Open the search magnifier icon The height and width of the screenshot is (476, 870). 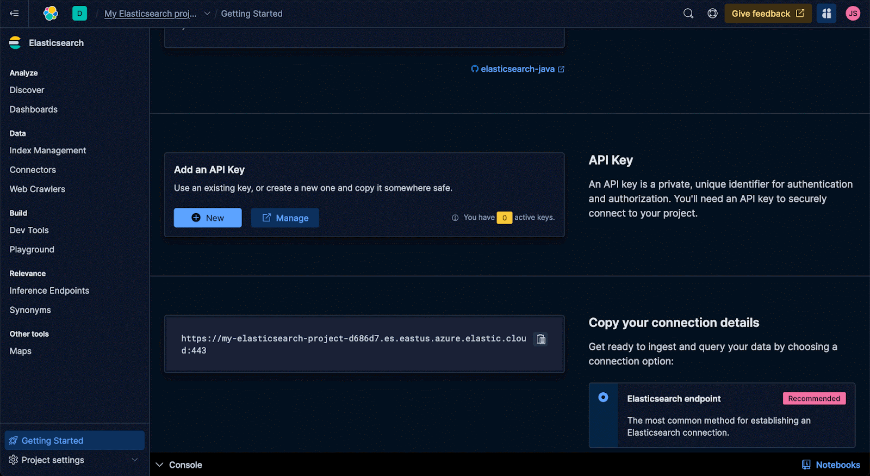coord(688,14)
